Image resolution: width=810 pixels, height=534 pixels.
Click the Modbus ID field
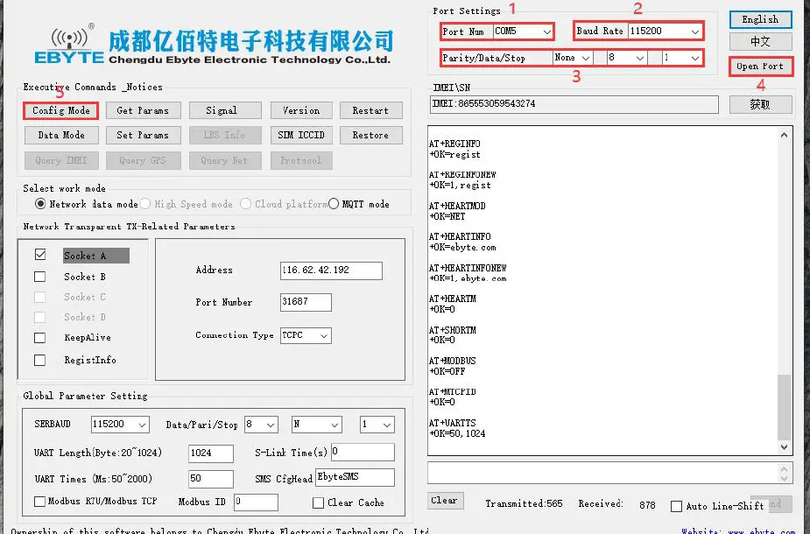pyautogui.click(x=256, y=502)
